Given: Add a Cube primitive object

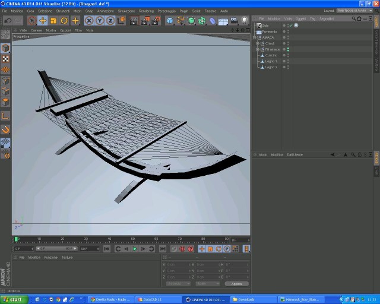Looking at the screenshot, I should click(170, 21).
